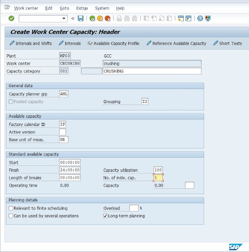Click the work center description 'crushing'
The width and height of the screenshot is (249, 252).
(x=152, y=63)
